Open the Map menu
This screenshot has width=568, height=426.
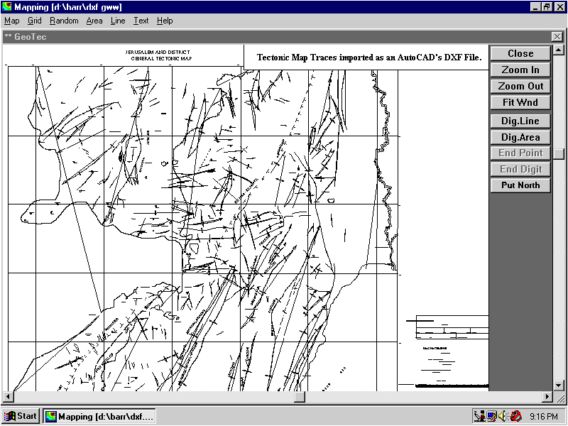11,21
